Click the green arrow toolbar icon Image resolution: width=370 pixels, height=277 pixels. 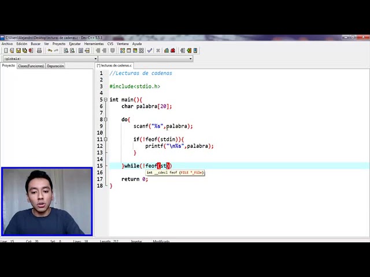(189, 50)
